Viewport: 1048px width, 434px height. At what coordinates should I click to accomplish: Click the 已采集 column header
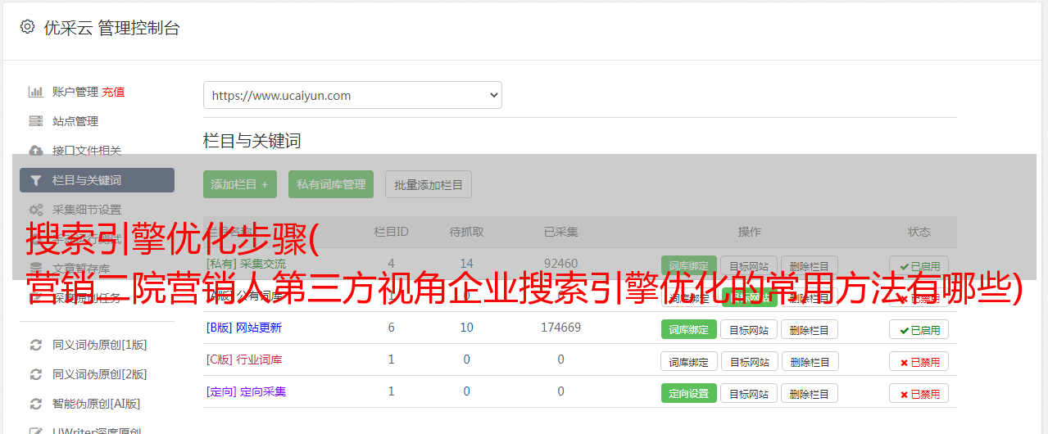[560, 232]
